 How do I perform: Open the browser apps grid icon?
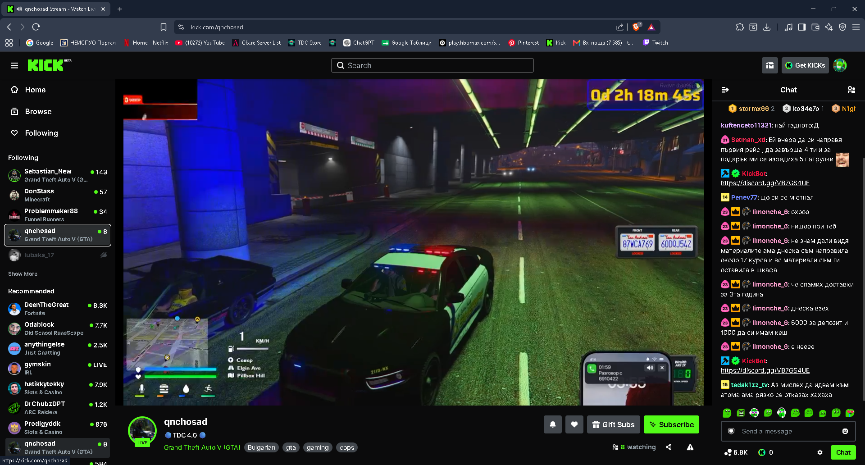tap(9, 43)
